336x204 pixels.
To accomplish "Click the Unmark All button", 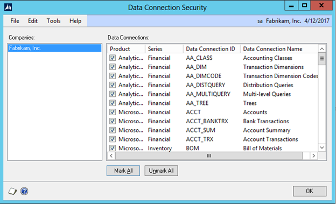I will 161,171.
